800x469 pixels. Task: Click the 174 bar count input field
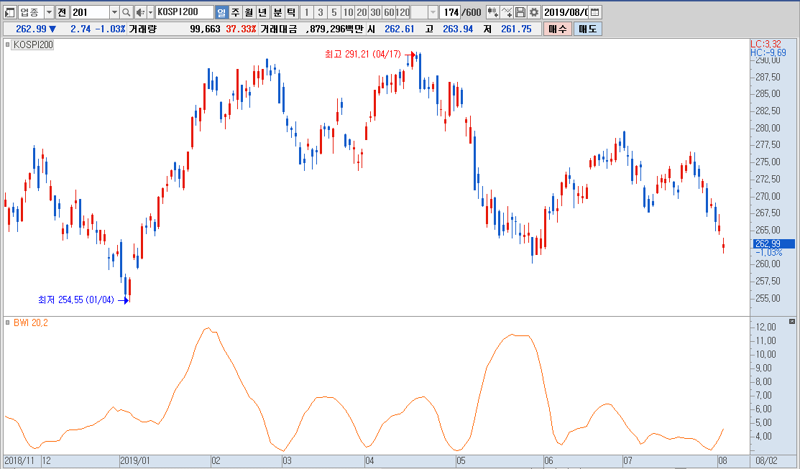pos(450,12)
